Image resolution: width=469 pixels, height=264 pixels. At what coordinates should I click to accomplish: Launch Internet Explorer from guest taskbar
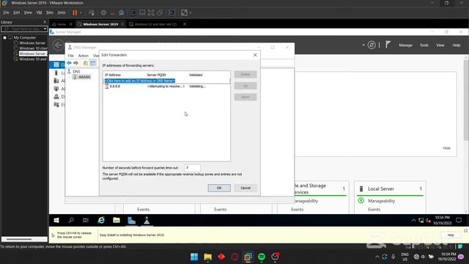(101, 221)
